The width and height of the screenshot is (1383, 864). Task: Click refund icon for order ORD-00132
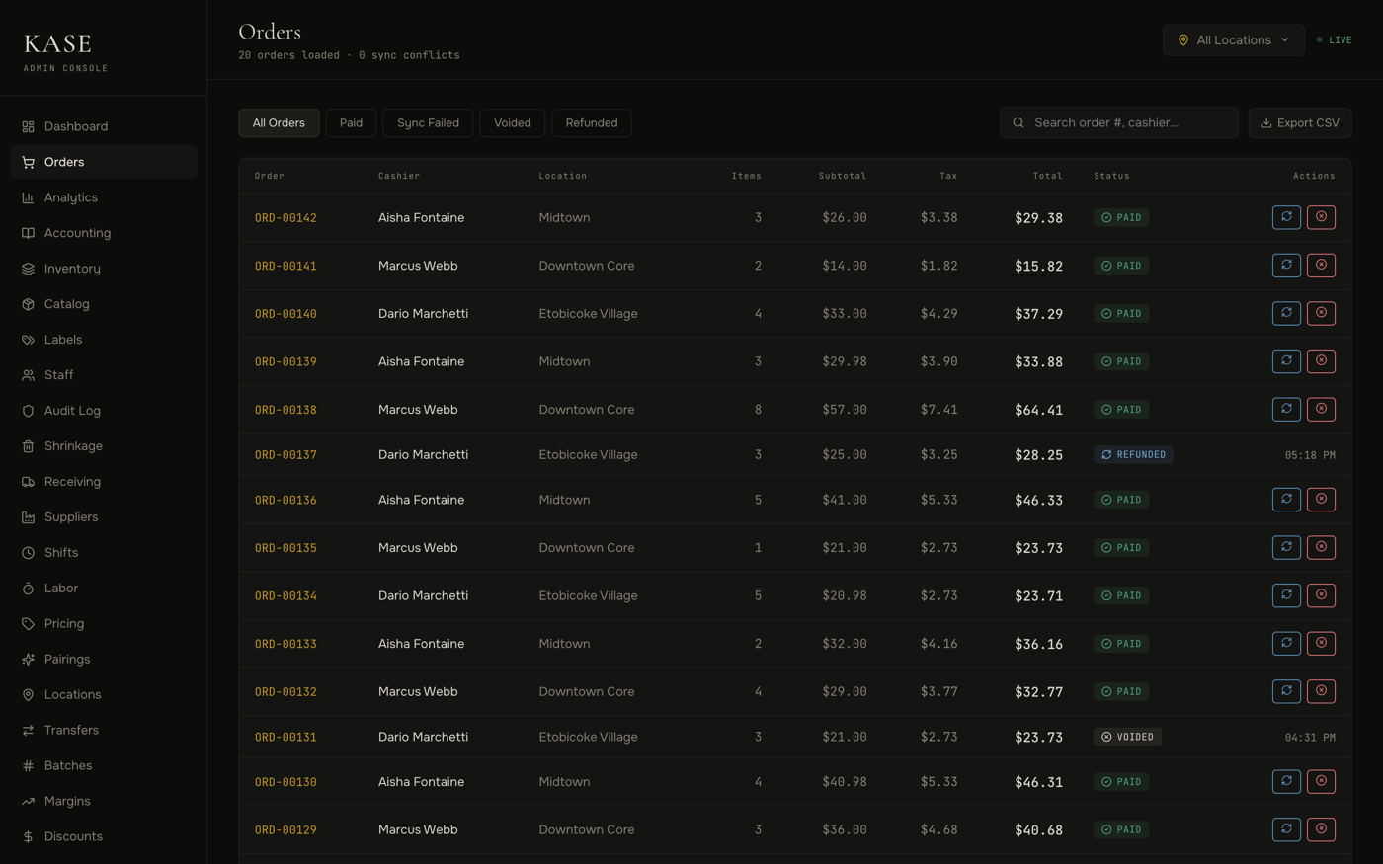(1286, 691)
